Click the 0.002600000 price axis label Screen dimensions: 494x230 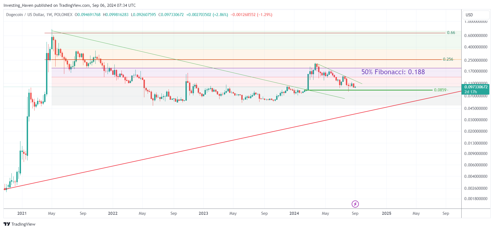click(476, 188)
